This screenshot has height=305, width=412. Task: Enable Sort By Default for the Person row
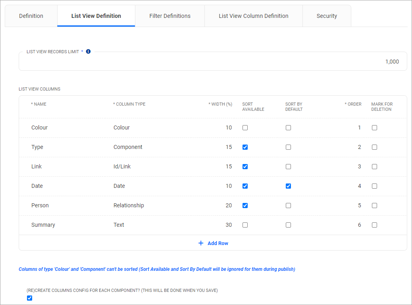[288, 205]
